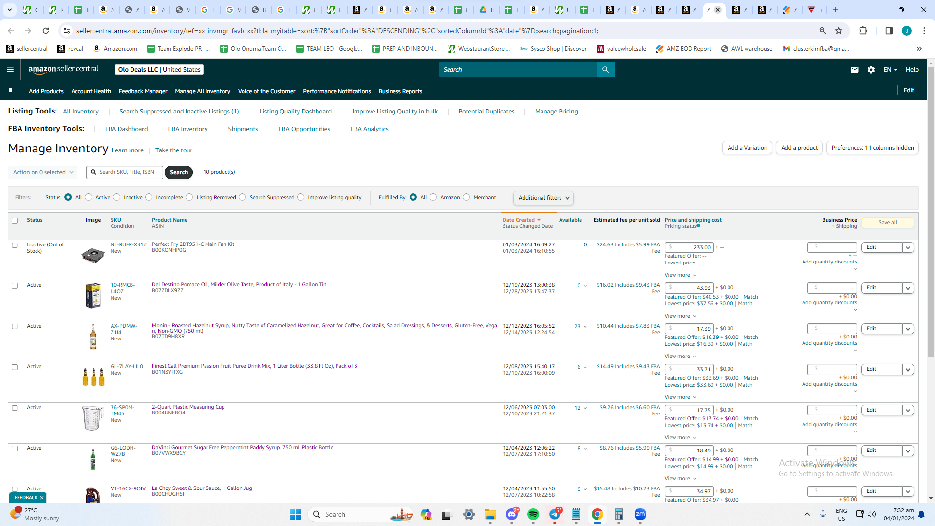The image size is (935, 526).
Task: Click the Amazon Seller Central logo
Action: (63, 69)
